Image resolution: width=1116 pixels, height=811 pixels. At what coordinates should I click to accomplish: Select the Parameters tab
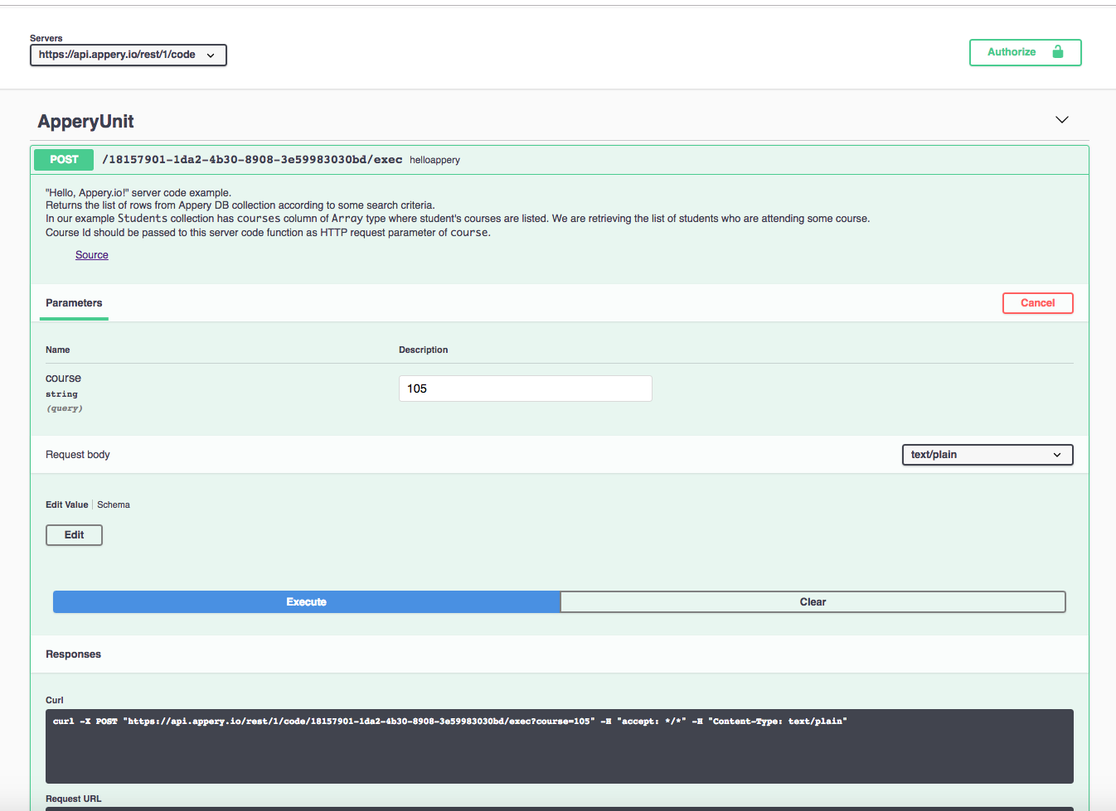pyautogui.click(x=74, y=303)
